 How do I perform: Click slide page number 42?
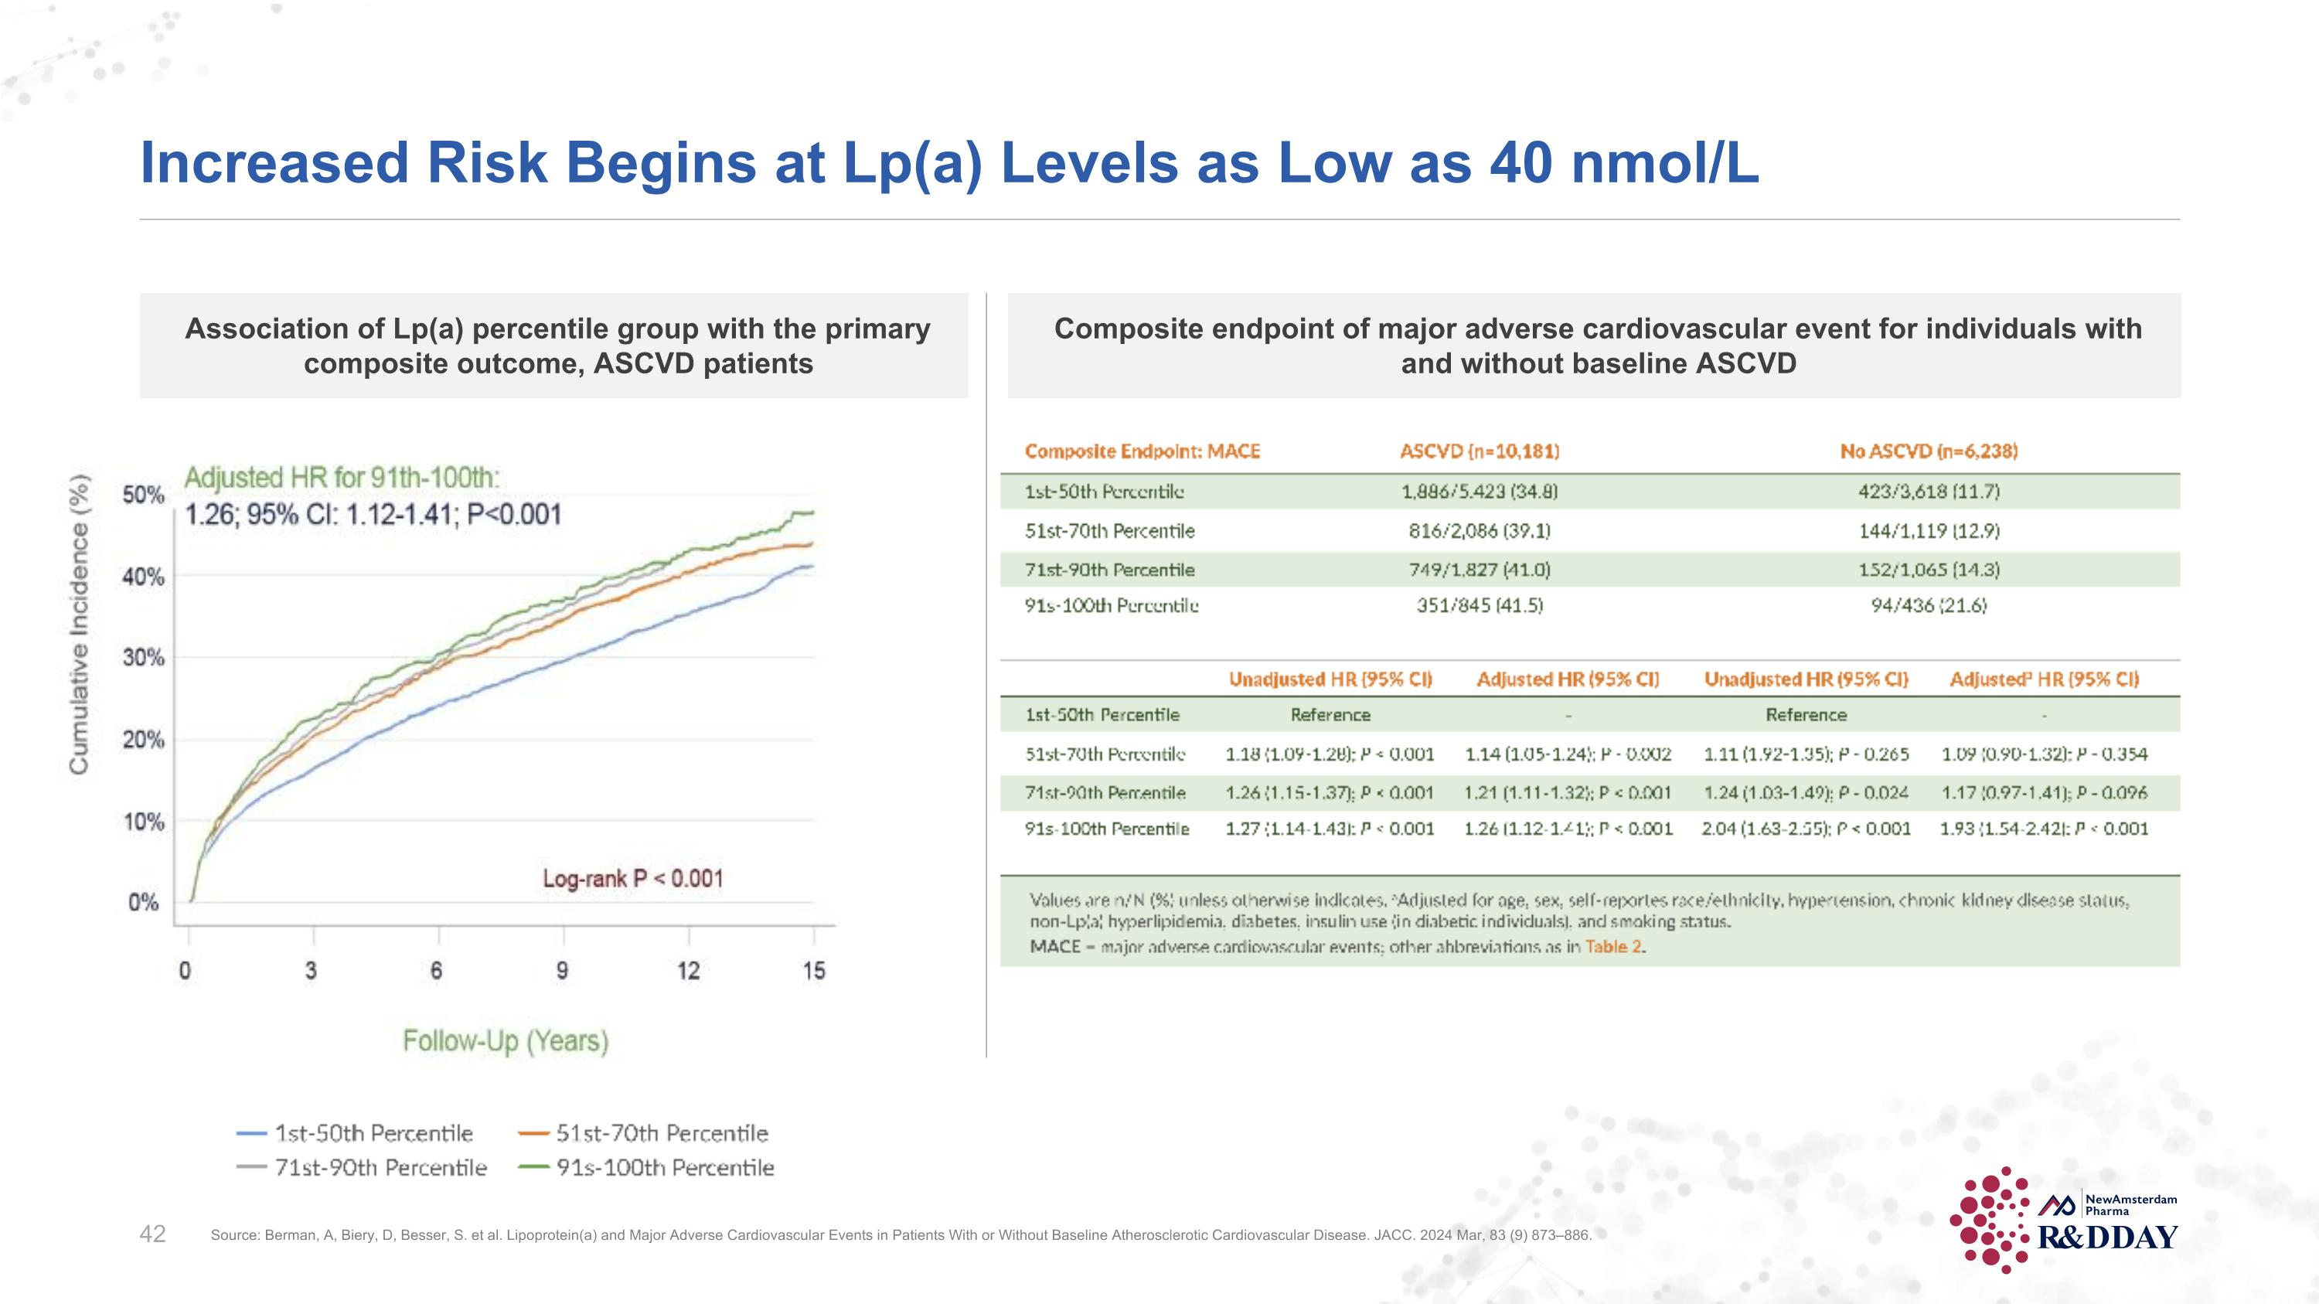coord(152,1234)
